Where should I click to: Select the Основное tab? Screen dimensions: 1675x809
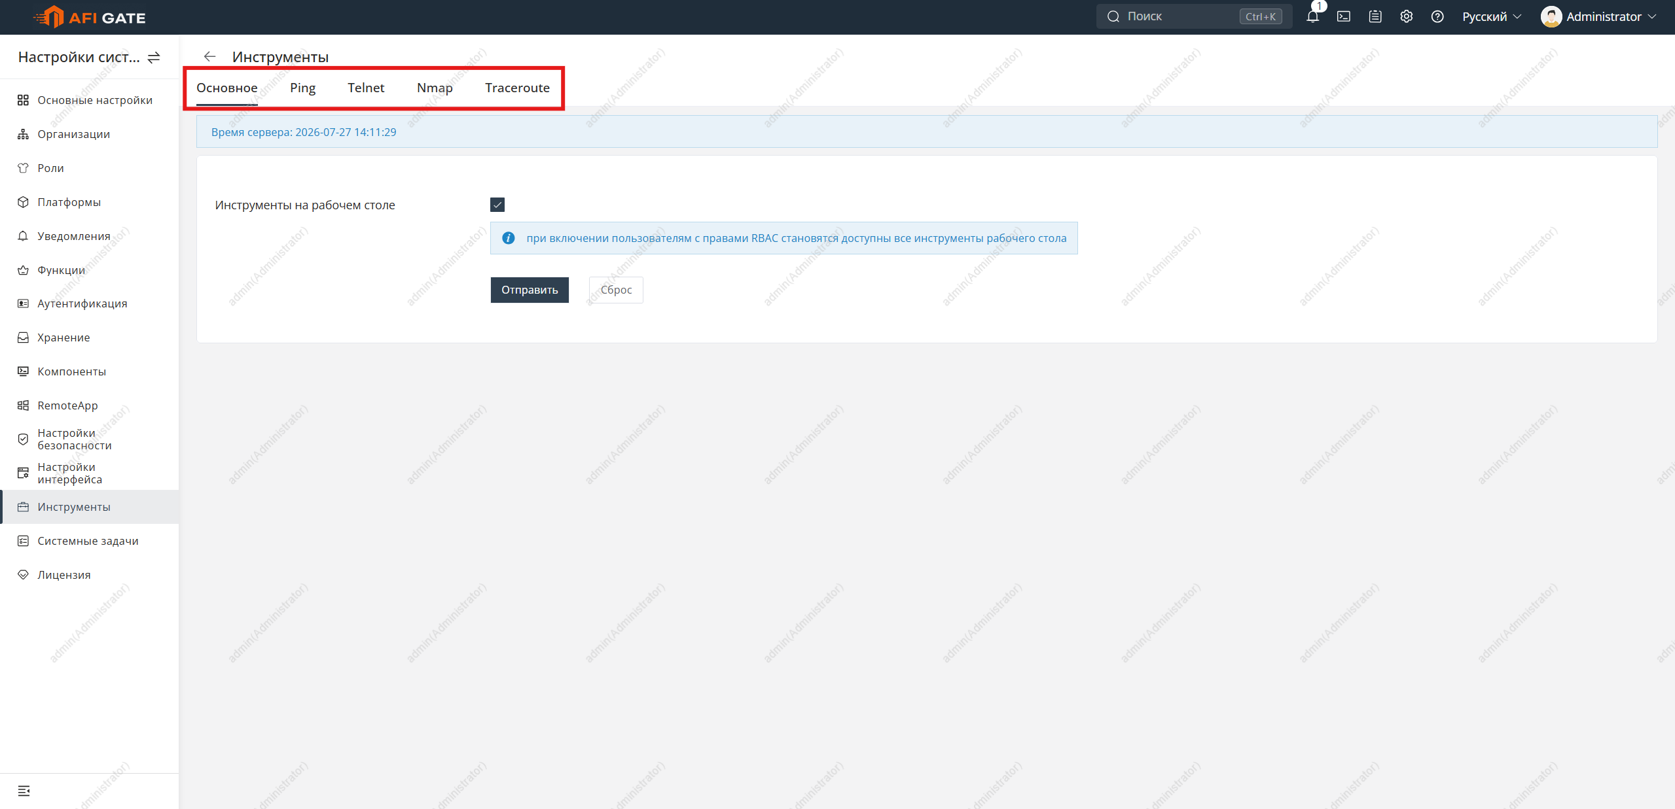pos(227,88)
